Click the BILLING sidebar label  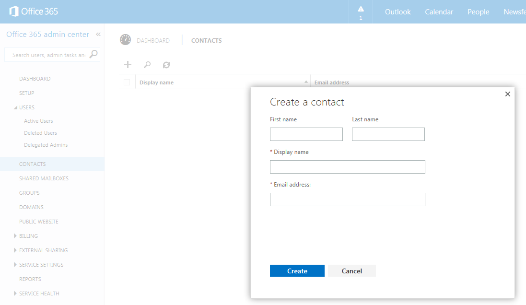coord(28,236)
